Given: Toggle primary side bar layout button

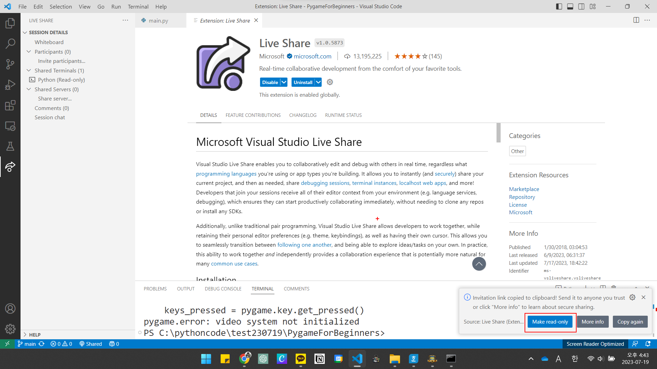Looking at the screenshot, I should tap(559, 6).
